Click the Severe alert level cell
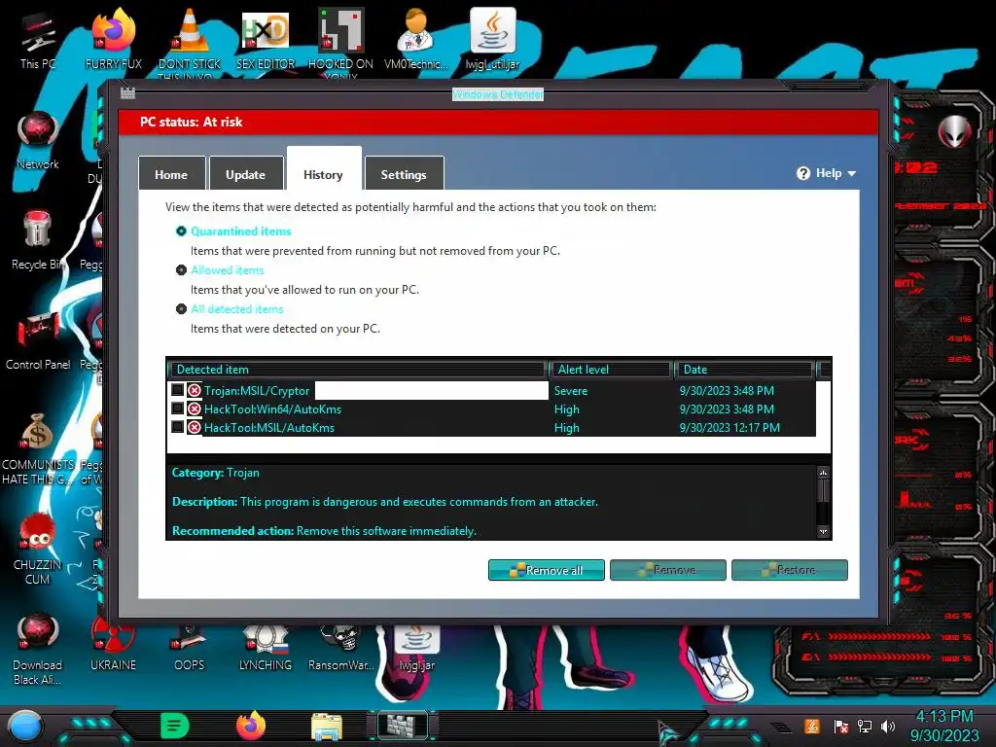 [570, 391]
